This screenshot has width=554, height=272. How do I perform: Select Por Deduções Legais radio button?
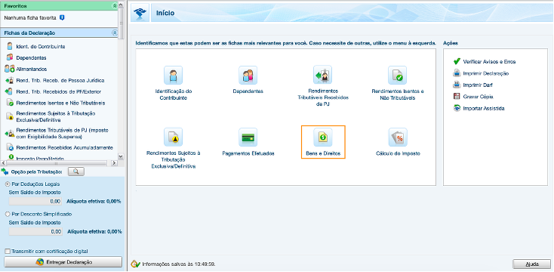[x=8, y=184]
